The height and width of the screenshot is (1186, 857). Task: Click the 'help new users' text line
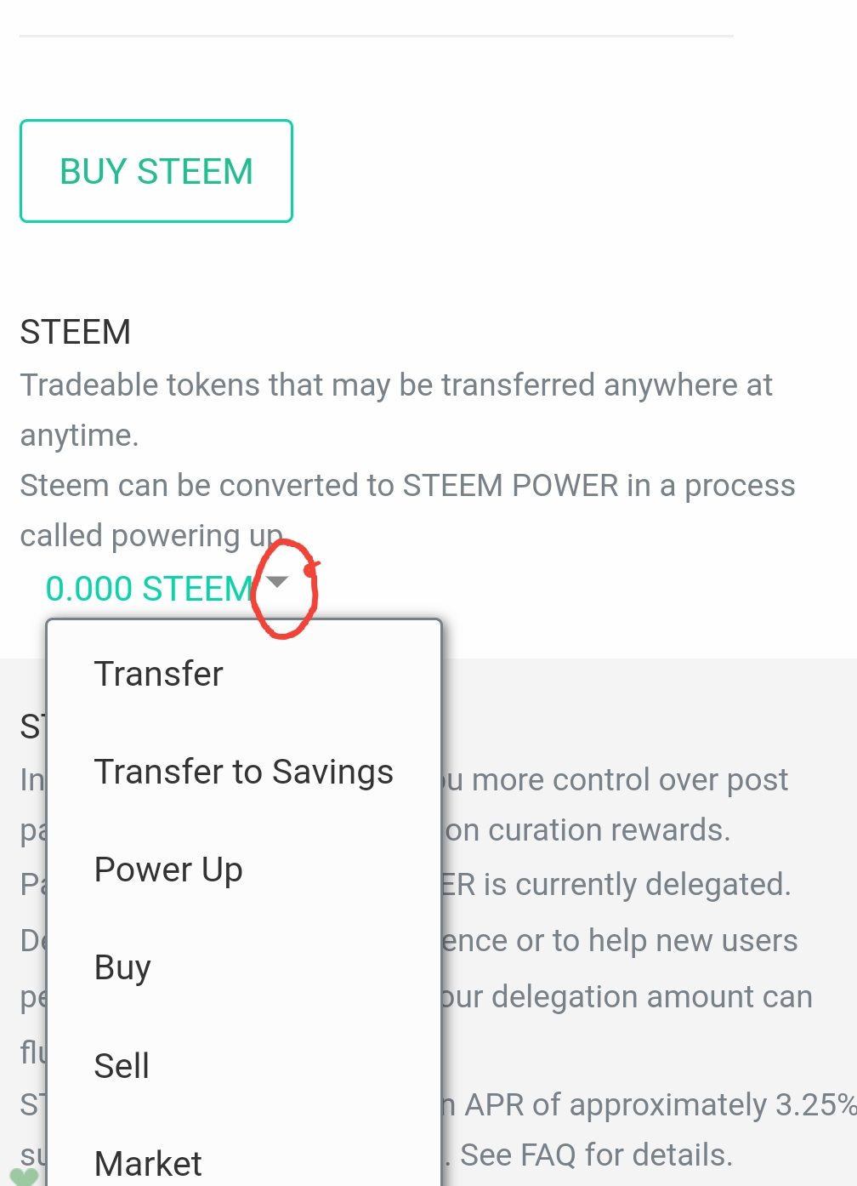point(621,941)
